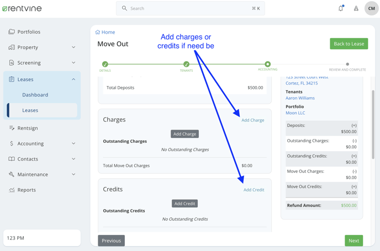
Task: Open Rentsign in the sidebar
Action: pyautogui.click(x=28, y=128)
